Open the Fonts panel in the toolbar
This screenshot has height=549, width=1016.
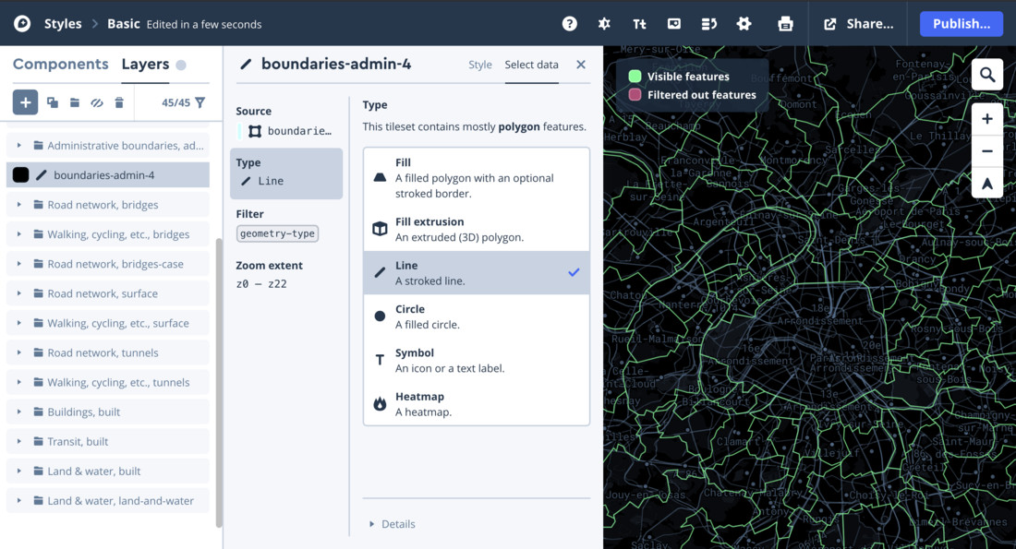click(639, 23)
